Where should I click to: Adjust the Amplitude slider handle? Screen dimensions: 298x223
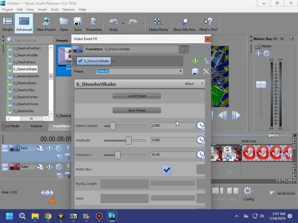pos(129,141)
